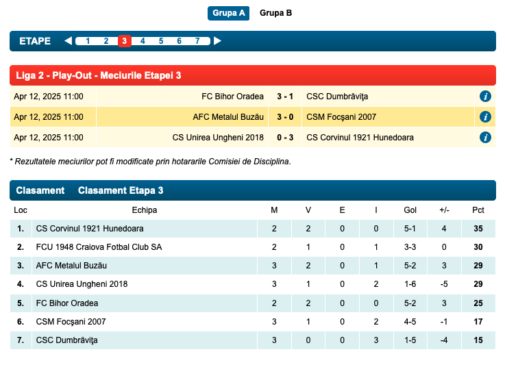Click 15 points for CSC Dumbrăviţa

478,340
